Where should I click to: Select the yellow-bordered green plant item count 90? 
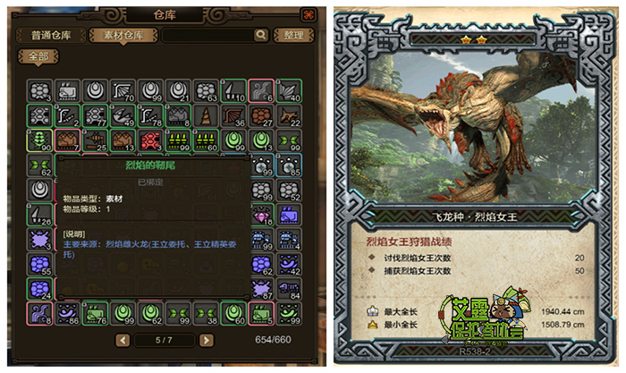pyautogui.click(x=40, y=140)
